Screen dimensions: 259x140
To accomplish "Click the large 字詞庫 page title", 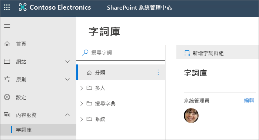I will [x=104, y=31].
